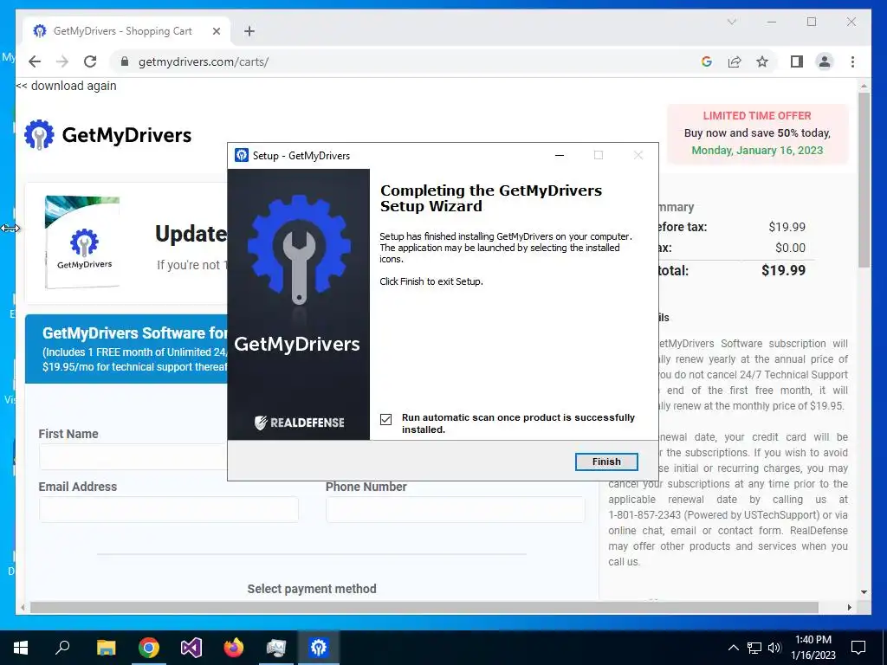887x665 pixels.
Task: Open the clock and date flyout
Action: tap(813, 648)
